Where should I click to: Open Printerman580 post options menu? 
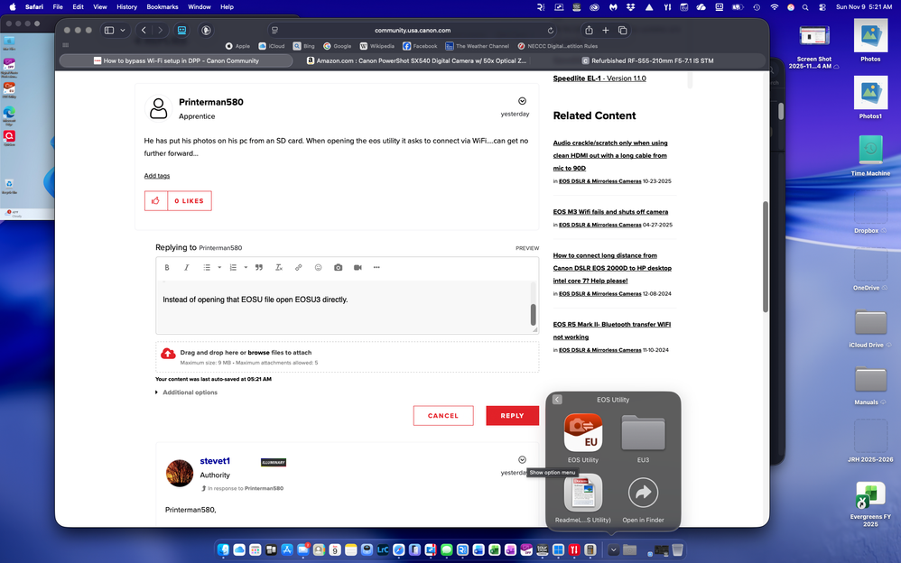coord(522,101)
